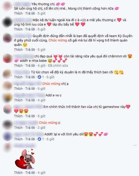Click avatar beside 'Quyết định đúng đắn' comment

[x=7, y=38]
